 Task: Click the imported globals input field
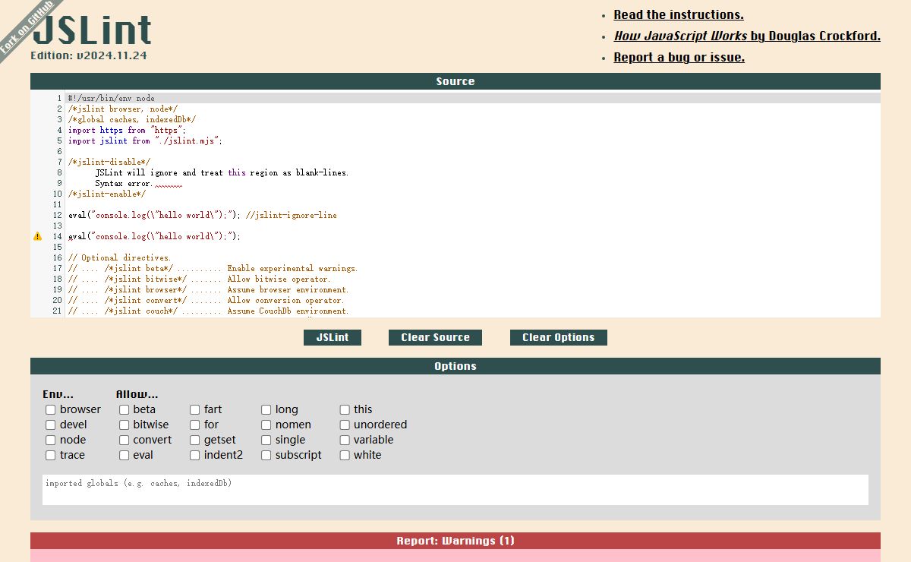(455, 490)
